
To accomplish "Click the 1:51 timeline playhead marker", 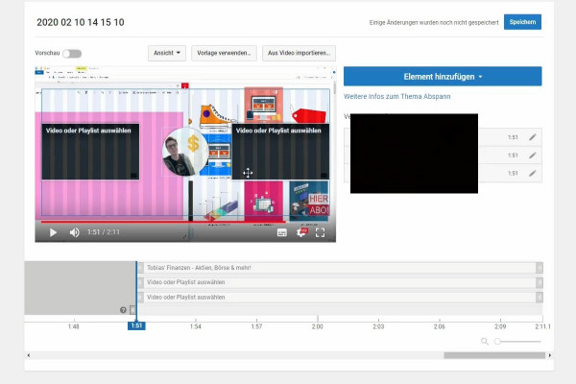I will pyautogui.click(x=136, y=326).
